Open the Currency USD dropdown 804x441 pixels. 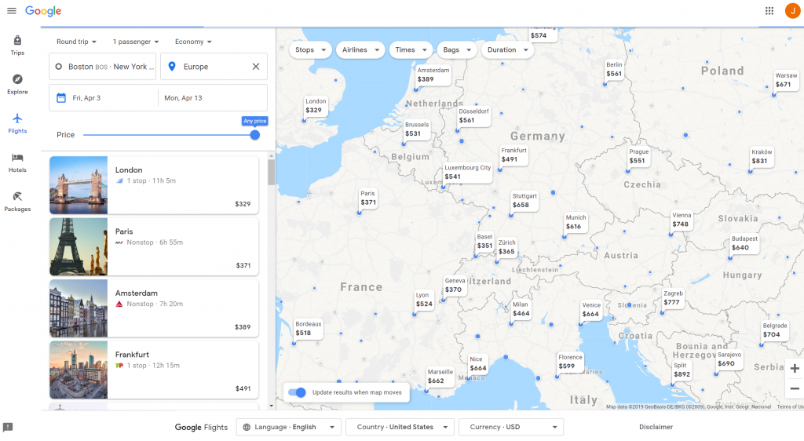pos(510,427)
